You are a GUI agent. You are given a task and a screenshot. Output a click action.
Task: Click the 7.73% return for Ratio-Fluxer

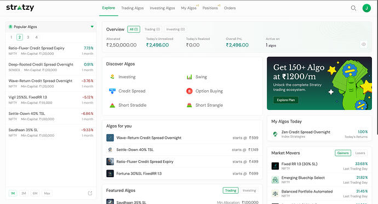[x=88, y=48]
